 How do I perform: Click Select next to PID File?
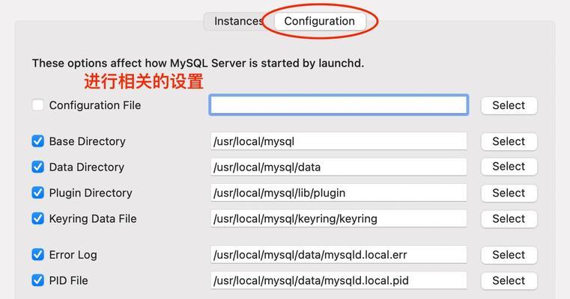pyautogui.click(x=509, y=280)
